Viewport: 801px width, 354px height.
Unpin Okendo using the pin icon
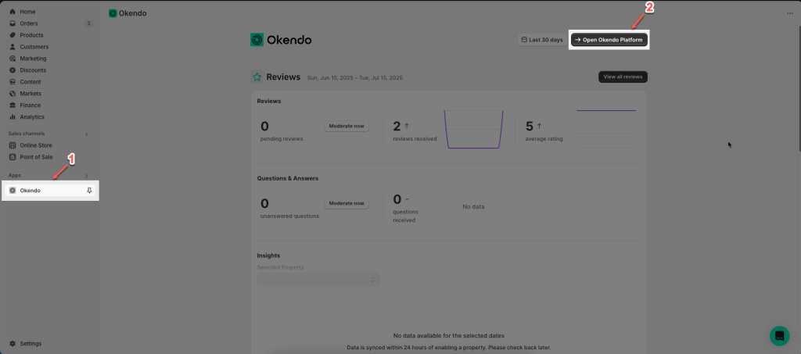(89, 190)
